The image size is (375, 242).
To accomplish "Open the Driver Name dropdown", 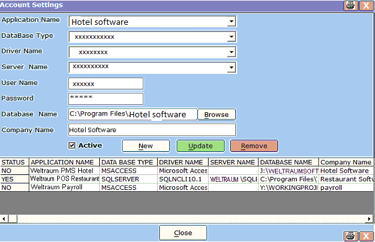I will point(231,52).
